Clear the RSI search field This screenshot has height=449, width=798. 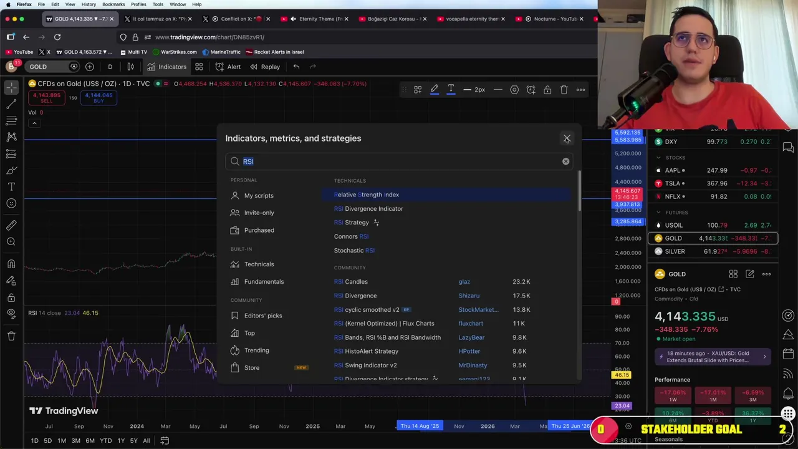(565, 162)
